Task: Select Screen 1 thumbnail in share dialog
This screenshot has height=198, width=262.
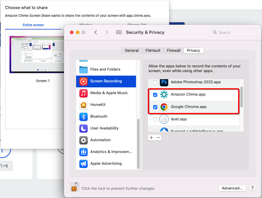Action: [x=37, y=54]
